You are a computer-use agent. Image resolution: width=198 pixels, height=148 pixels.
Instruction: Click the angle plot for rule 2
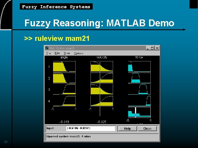[x=64, y=78]
